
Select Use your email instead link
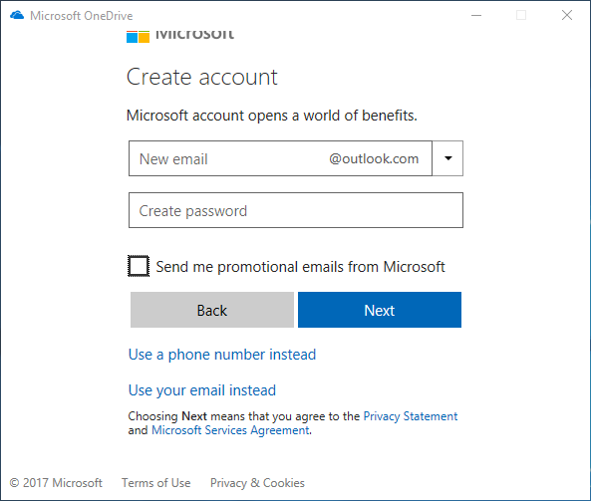(202, 390)
